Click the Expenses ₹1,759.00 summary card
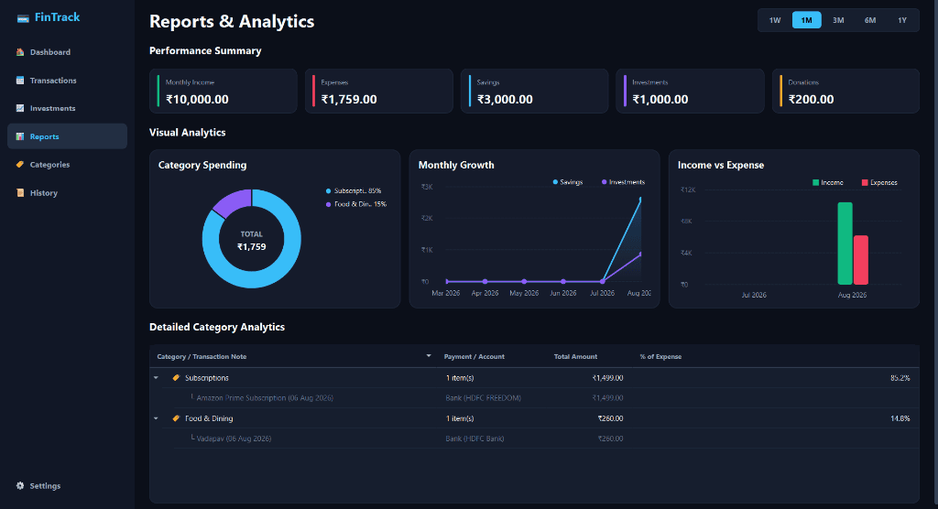 pos(378,91)
